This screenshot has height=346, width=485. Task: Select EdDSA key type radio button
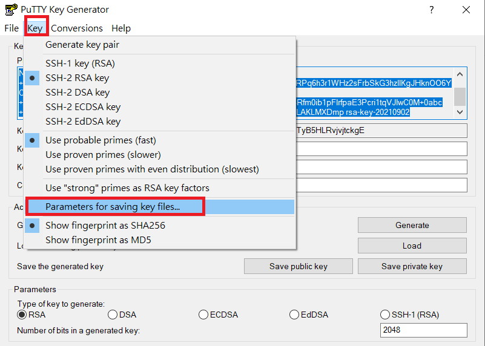coord(309,315)
